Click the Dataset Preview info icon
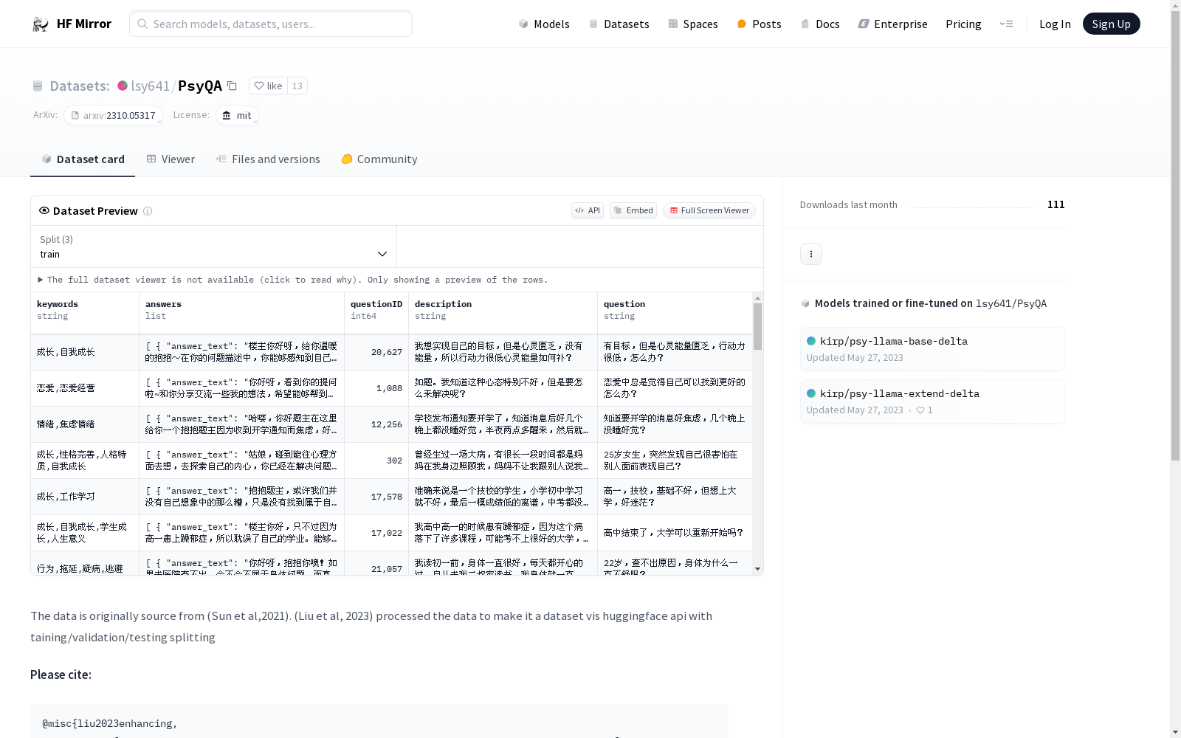The image size is (1181, 738). click(148, 211)
